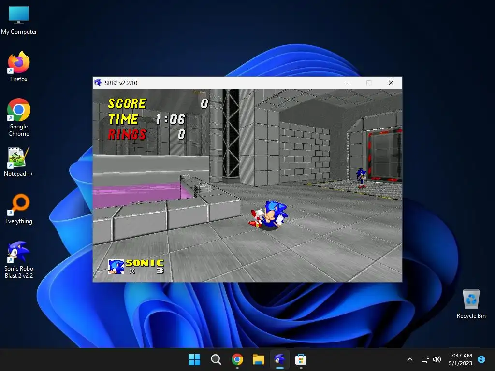The height and width of the screenshot is (371, 495).
Task: Open taskbar Search
Action: pyautogui.click(x=216, y=359)
